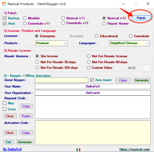Open the navicat.com link
The height and width of the screenshot is (152, 154).
tap(135, 149)
